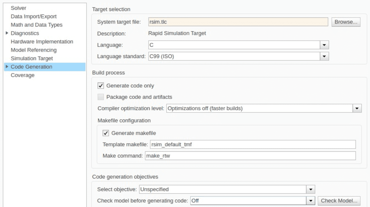The image size is (370, 207).
Task: Open the Select objective dropdown
Action: pos(311,189)
